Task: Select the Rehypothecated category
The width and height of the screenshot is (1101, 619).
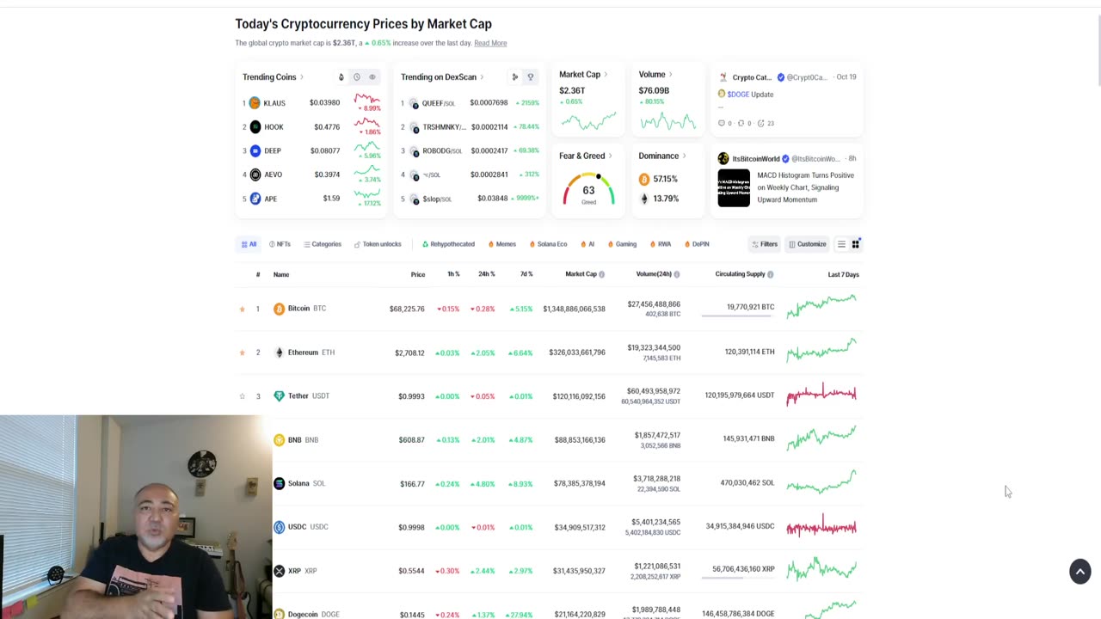Action: pos(448,244)
